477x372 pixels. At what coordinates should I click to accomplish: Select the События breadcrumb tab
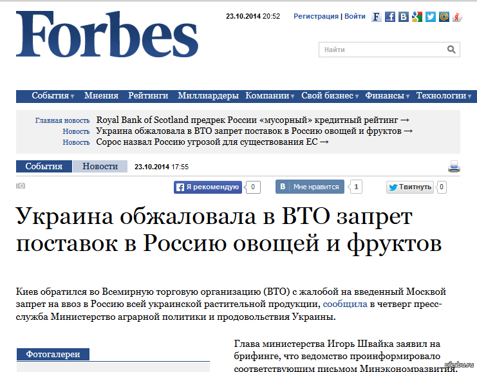pos(44,167)
